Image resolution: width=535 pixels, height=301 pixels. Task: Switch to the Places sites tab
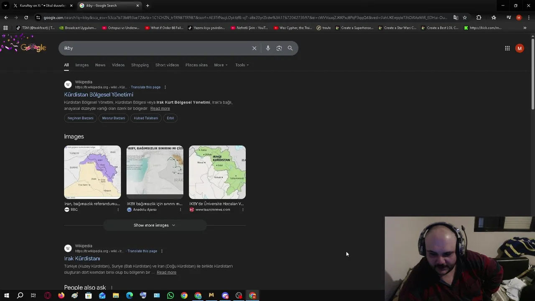pos(196,65)
